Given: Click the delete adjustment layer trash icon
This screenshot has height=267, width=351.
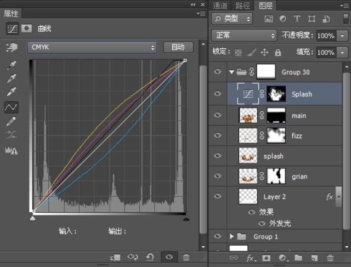Looking at the screenshot, I should (x=186, y=257).
